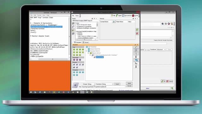Click the first cyan icon in the Template palette
Viewport: 202px width, 114px height.
coord(74,72)
